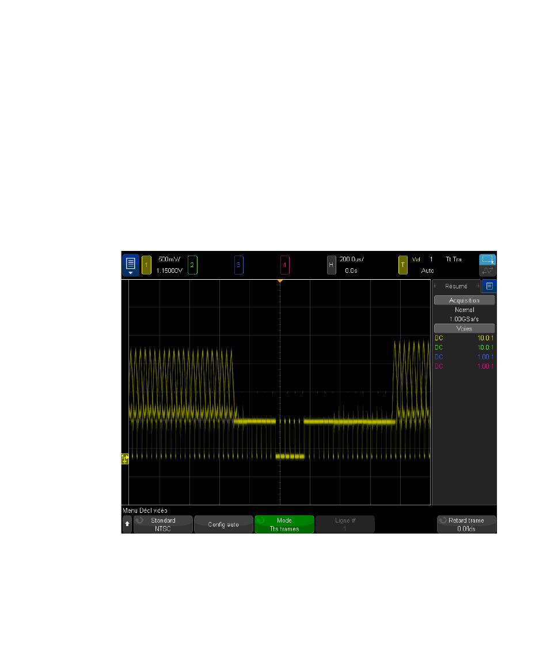Click the green DC 10.0:1 channel row
The height and width of the screenshot is (672, 547).
point(464,348)
